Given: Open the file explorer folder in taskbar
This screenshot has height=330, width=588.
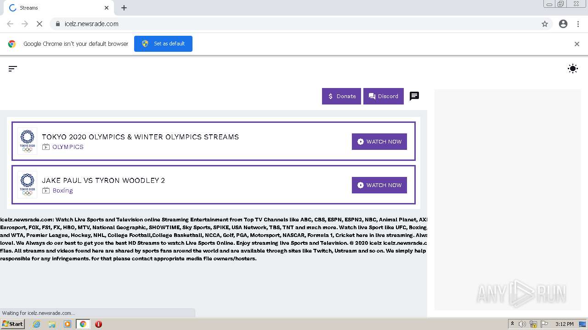Looking at the screenshot, I should point(52,324).
